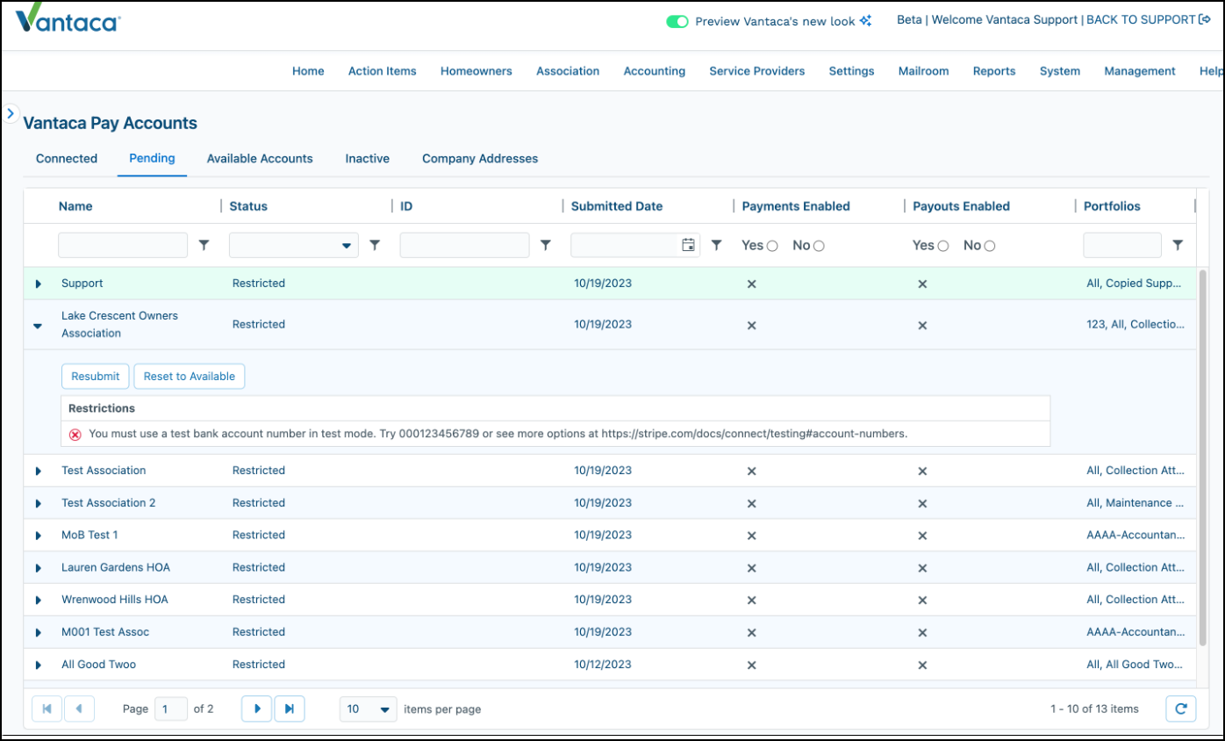Expand the Wrenwood Hills HOA row
1225x741 pixels.
[x=38, y=600]
